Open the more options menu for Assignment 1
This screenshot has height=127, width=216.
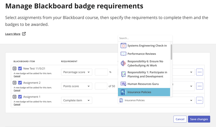[200, 100]
